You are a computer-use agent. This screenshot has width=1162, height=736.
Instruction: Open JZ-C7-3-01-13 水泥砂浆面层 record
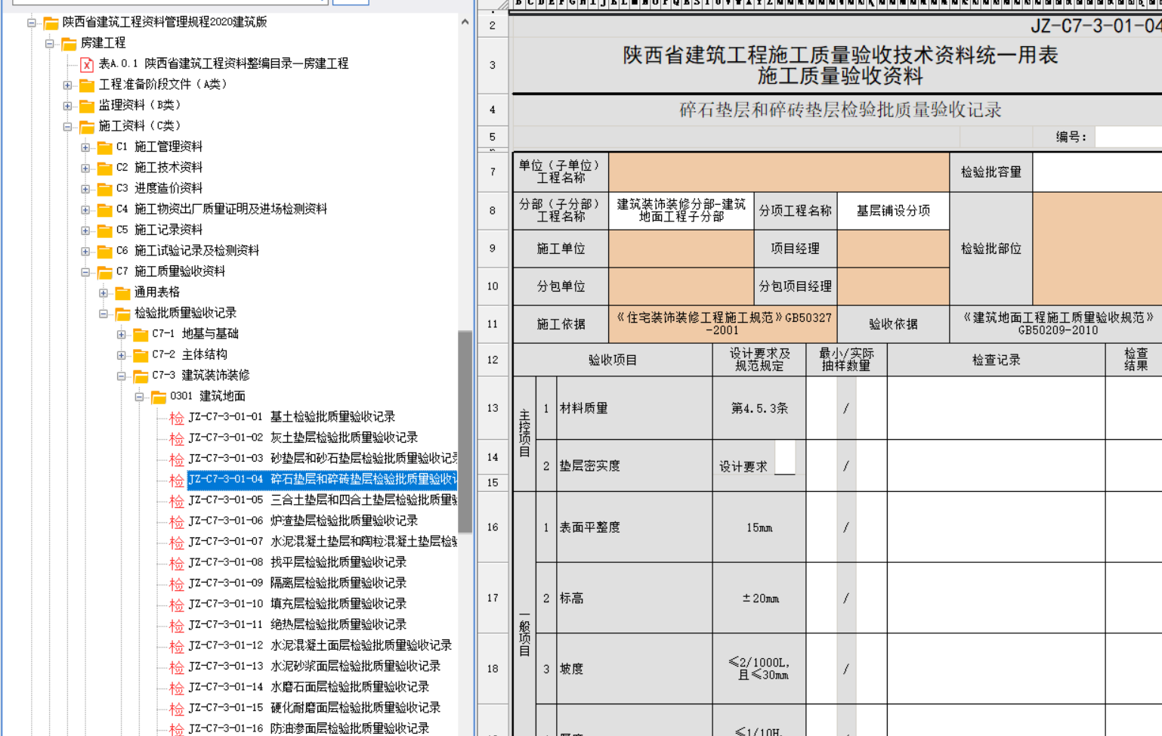(314, 666)
